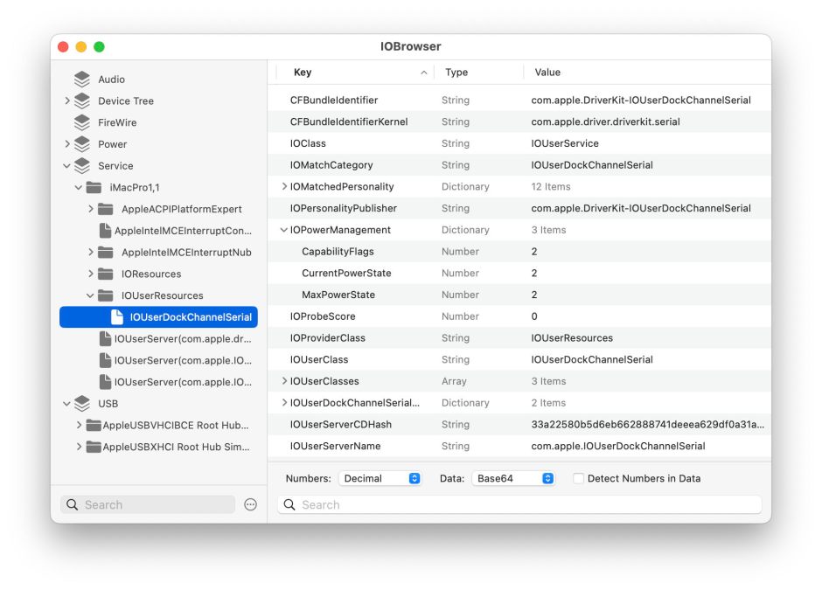Screen dimensions: 822x590
Task: Expand the IOUserClasses array row
Action: (x=283, y=382)
